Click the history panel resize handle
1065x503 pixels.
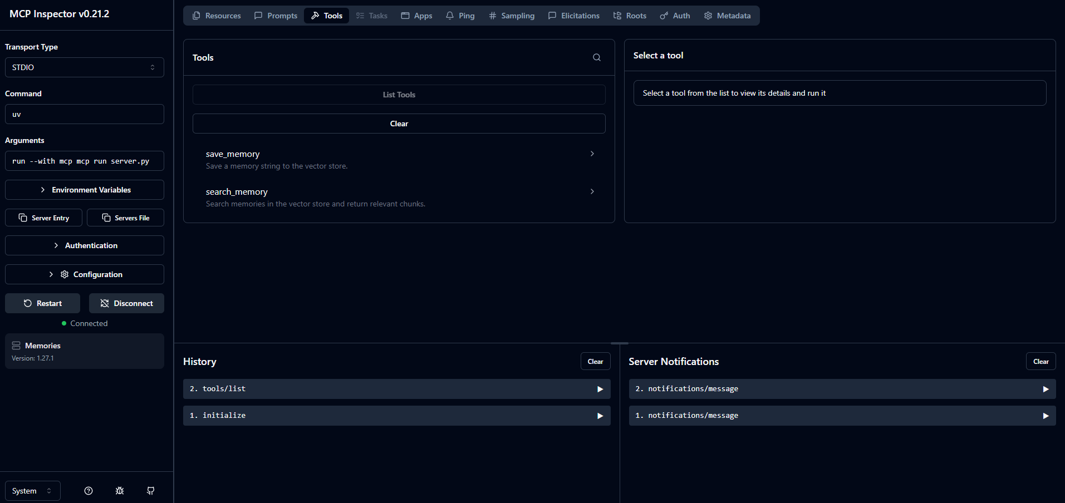point(620,343)
